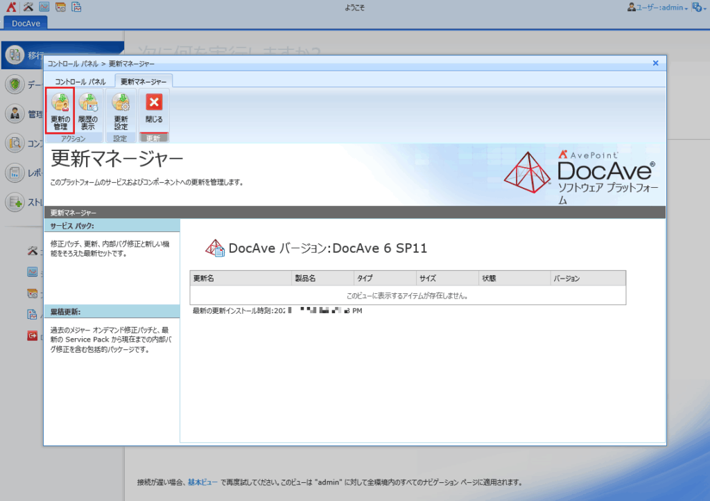This screenshot has height=501, width=710.
Task: Switch to the 更新マネージャー tab
Action: pyautogui.click(x=143, y=82)
